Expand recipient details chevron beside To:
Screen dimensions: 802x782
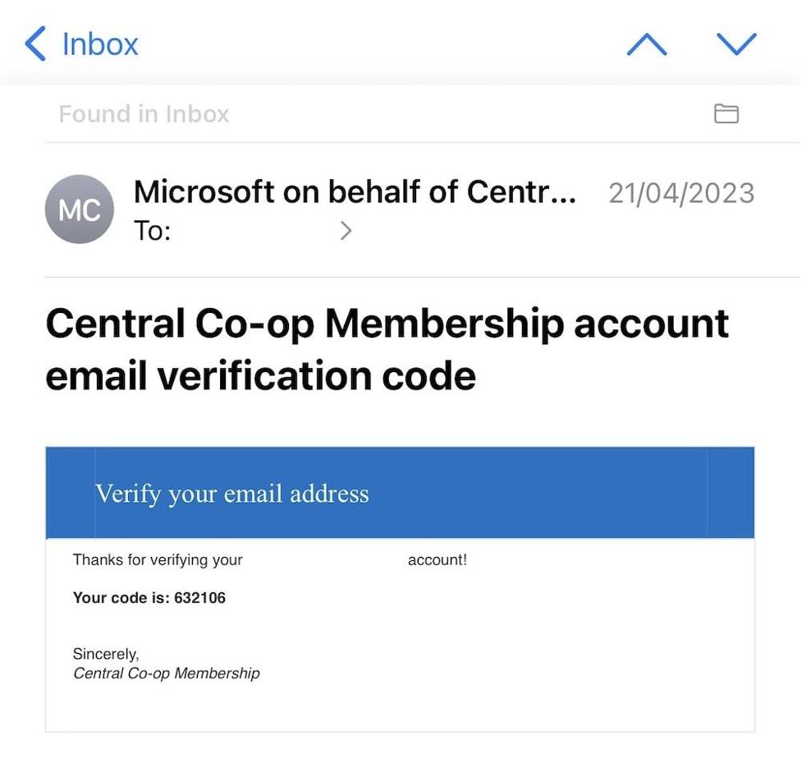(x=346, y=231)
